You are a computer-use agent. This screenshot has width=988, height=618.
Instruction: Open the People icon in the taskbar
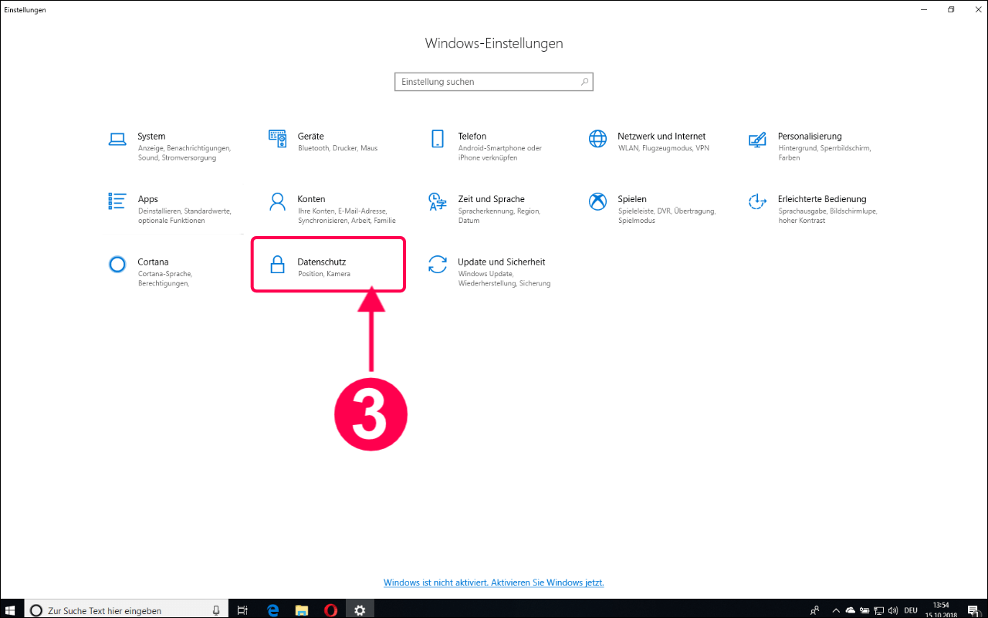(815, 610)
